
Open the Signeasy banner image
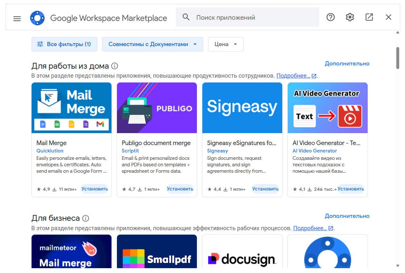pyautogui.click(x=242, y=108)
